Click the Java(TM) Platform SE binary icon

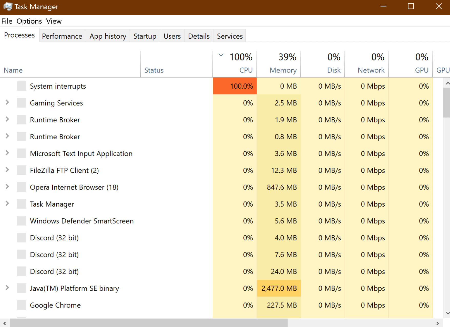tap(22, 288)
